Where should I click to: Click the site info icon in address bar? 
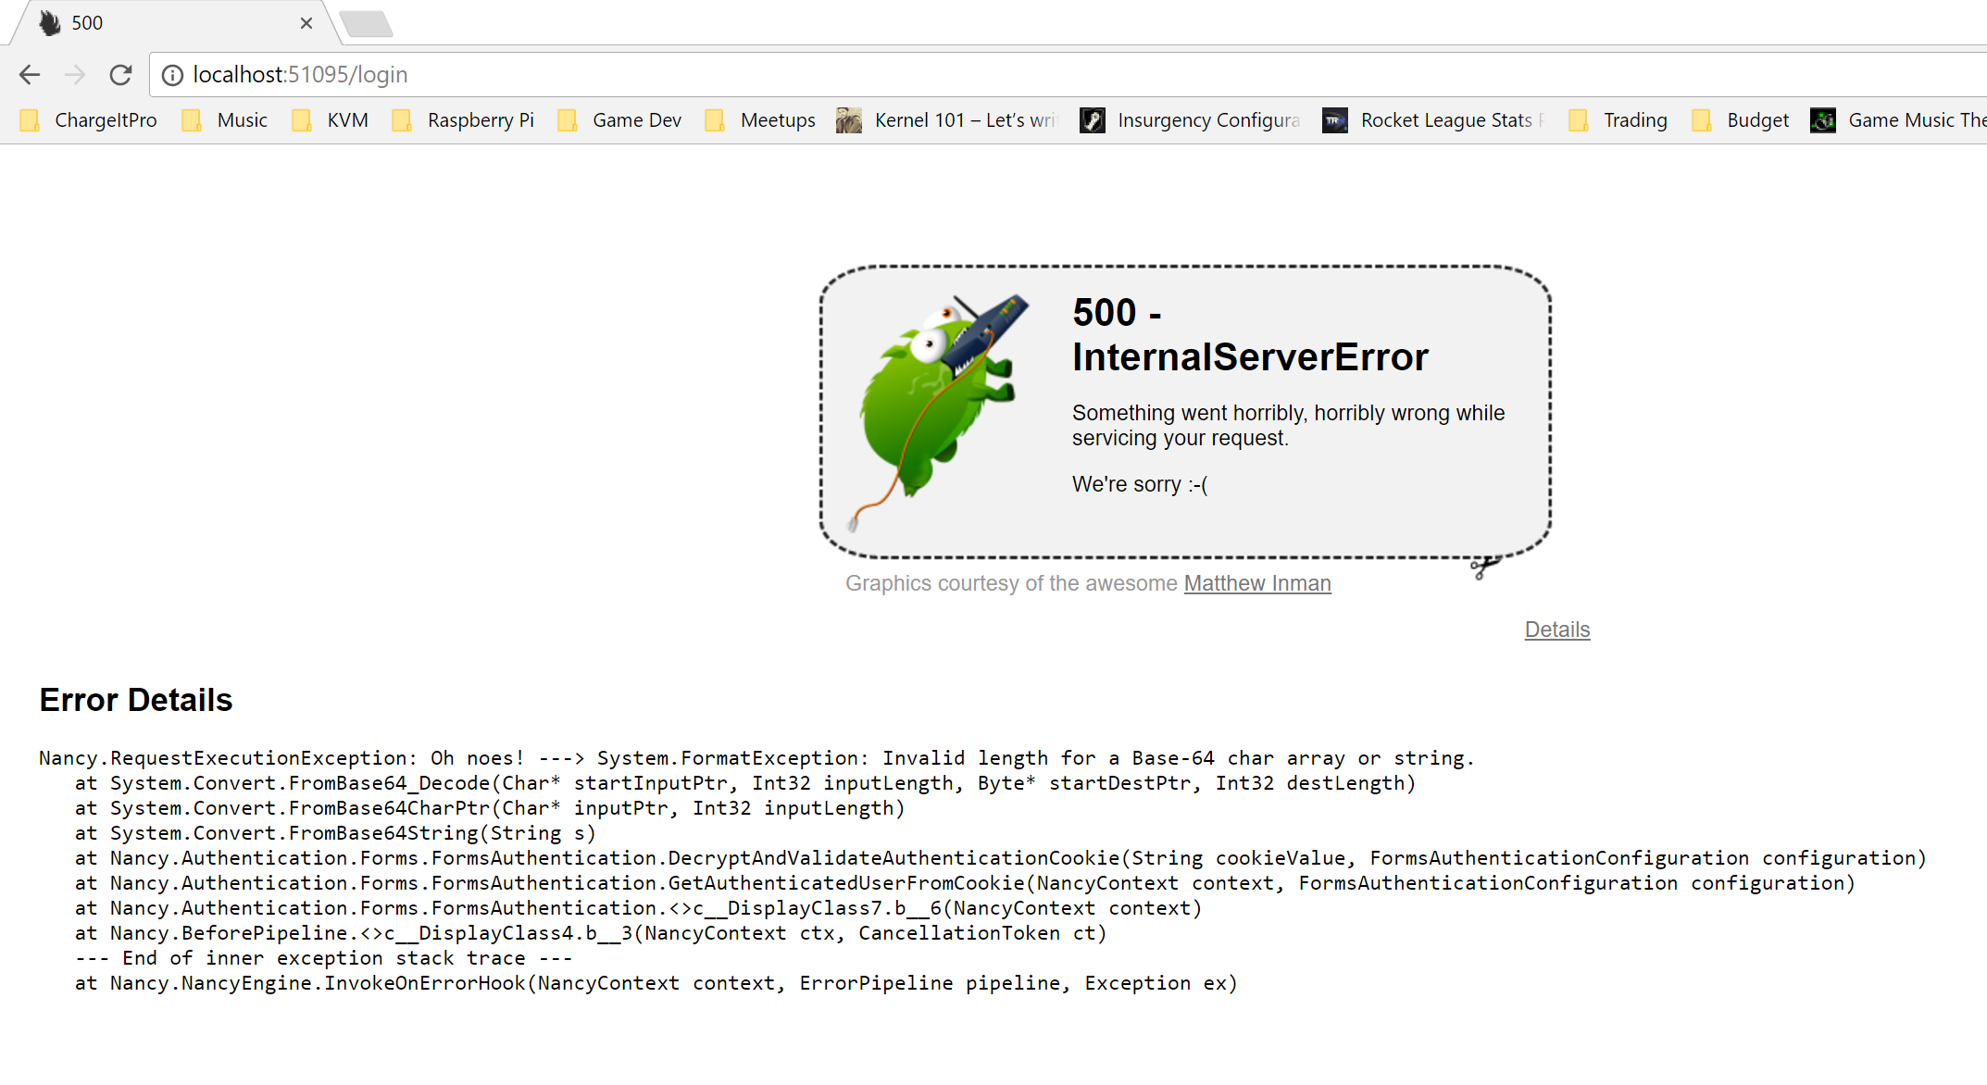click(x=173, y=75)
